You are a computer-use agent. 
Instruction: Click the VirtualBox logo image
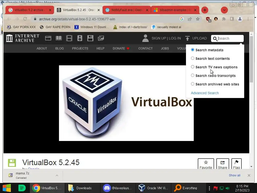pyautogui.click(x=126, y=103)
